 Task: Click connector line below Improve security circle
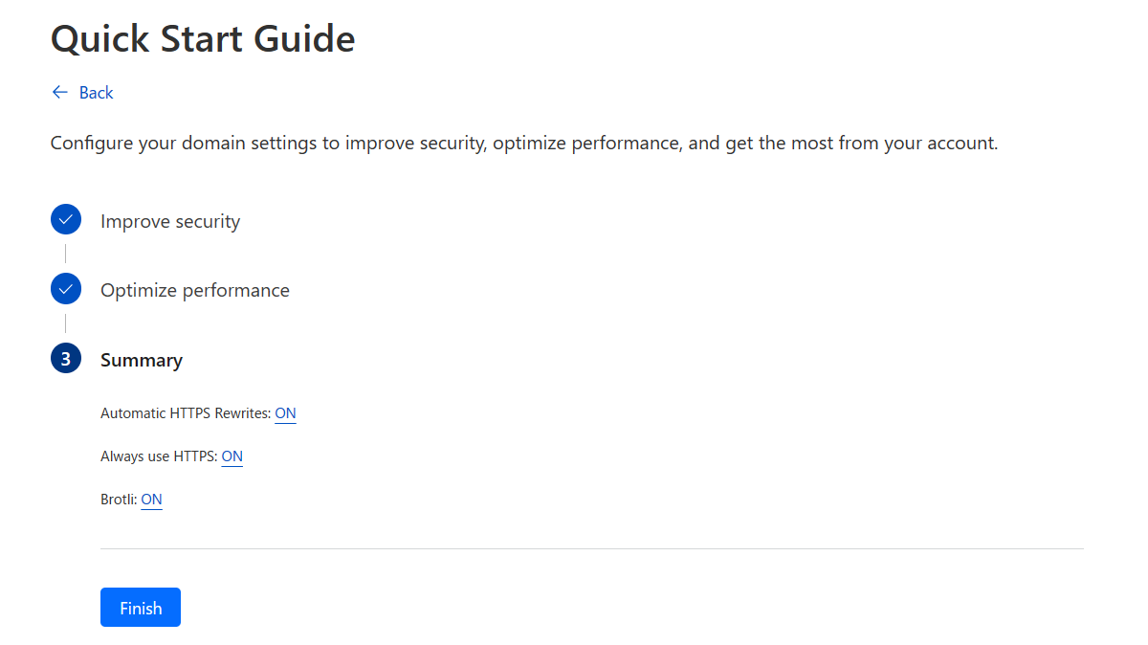66,254
